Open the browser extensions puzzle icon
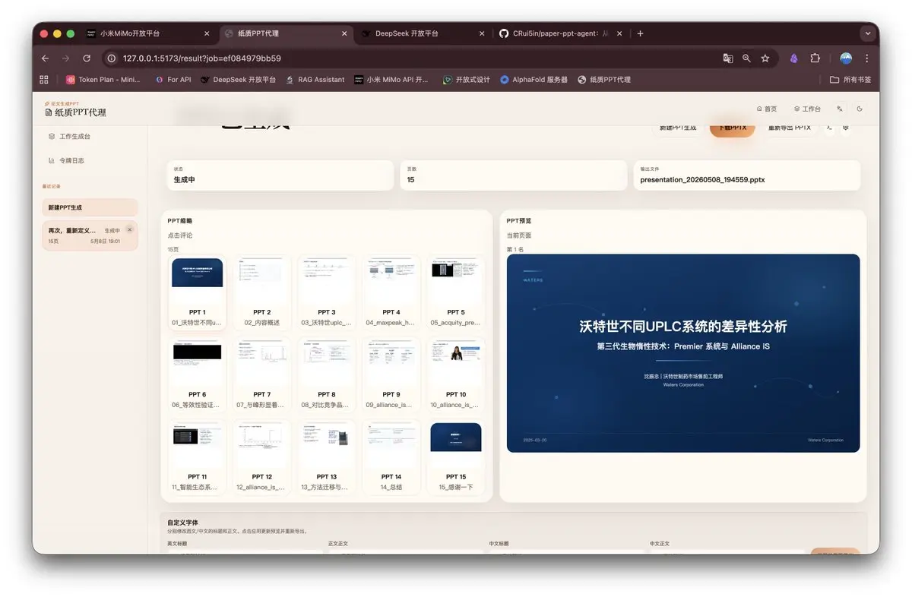Screen dimensions: 912x597 [815, 58]
